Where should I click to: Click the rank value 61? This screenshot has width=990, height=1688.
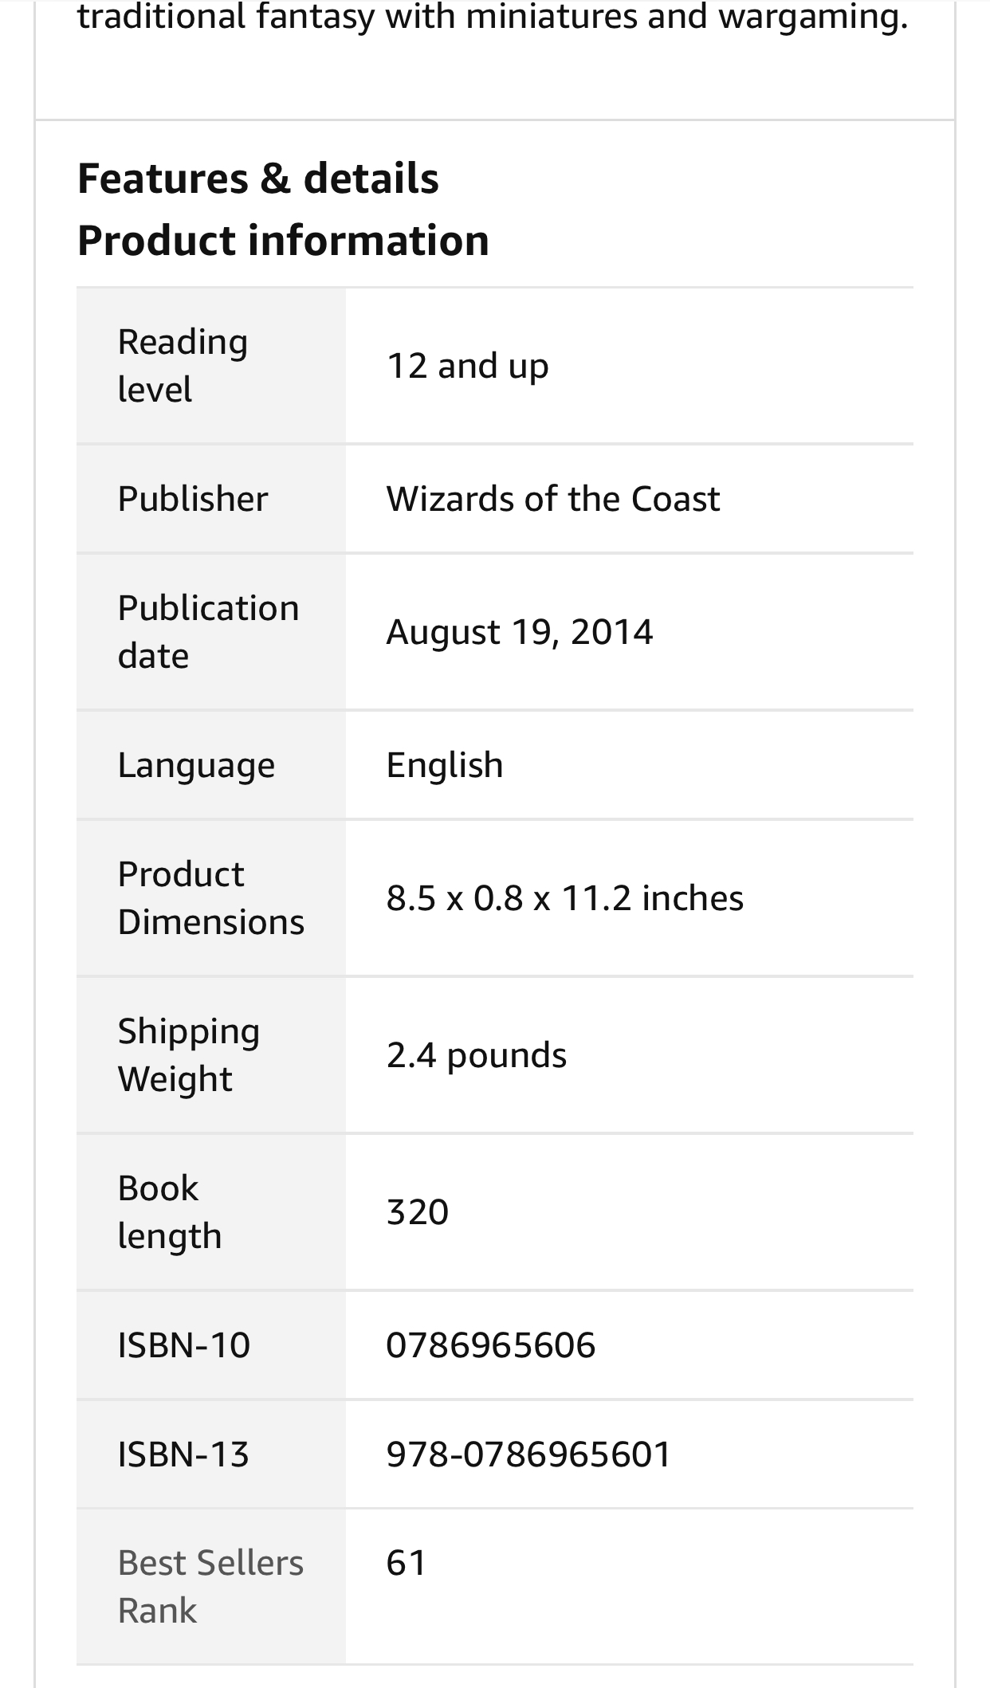(407, 1563)
